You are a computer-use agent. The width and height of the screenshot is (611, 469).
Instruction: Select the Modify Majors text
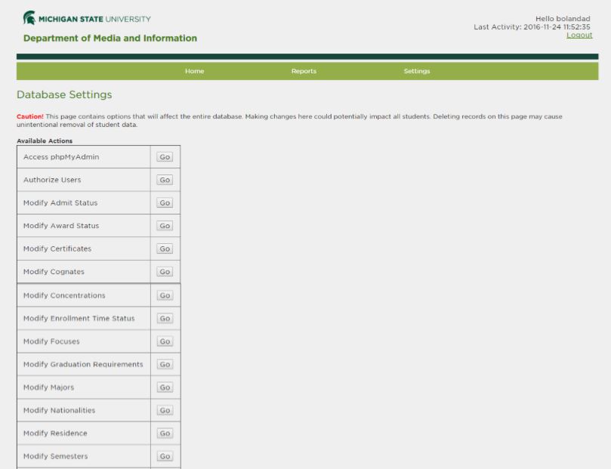coord(48,387)
